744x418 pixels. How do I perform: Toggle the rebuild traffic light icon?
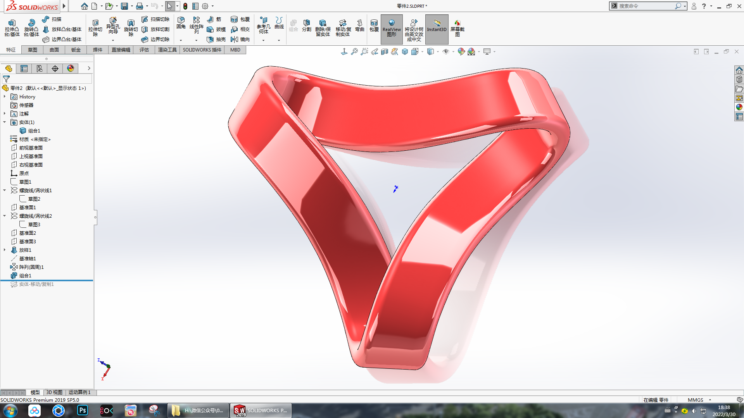pyautogui.click(x=185, y=6)
